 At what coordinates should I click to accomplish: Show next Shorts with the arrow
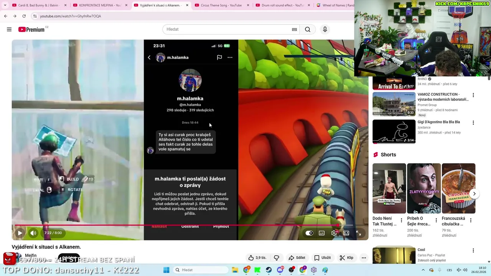474,194
